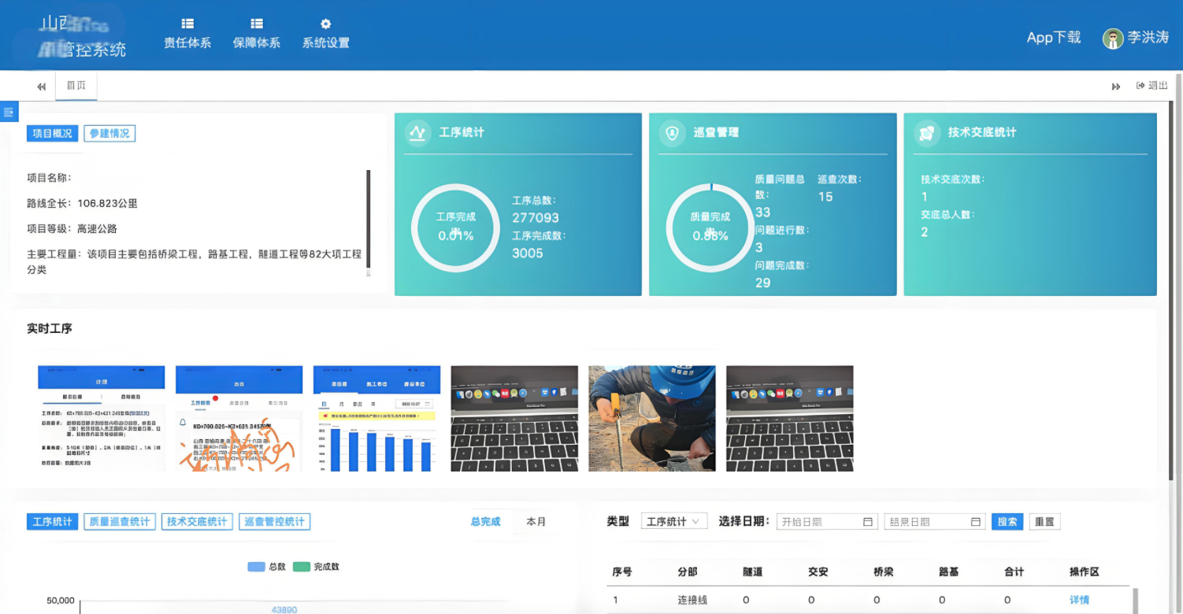Switch chart view to 本月
1183x614 pixels.
coord(536,522)
